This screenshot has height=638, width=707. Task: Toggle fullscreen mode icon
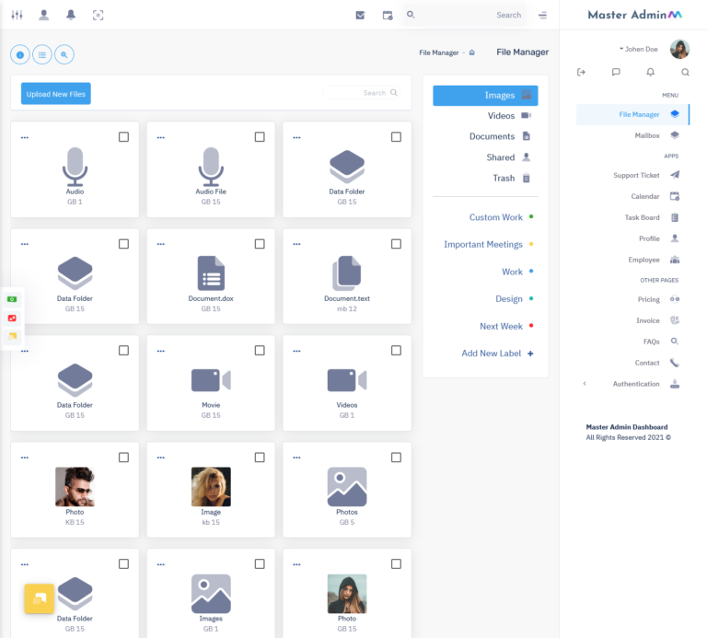[98, 15]
